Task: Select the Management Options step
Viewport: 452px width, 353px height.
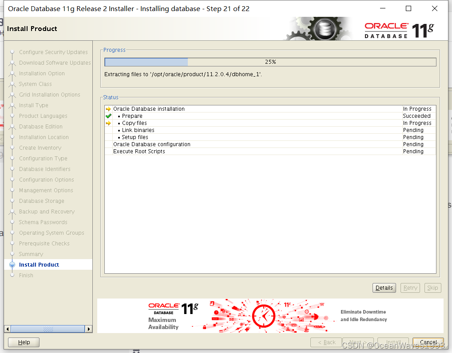Action: (46, 190)
